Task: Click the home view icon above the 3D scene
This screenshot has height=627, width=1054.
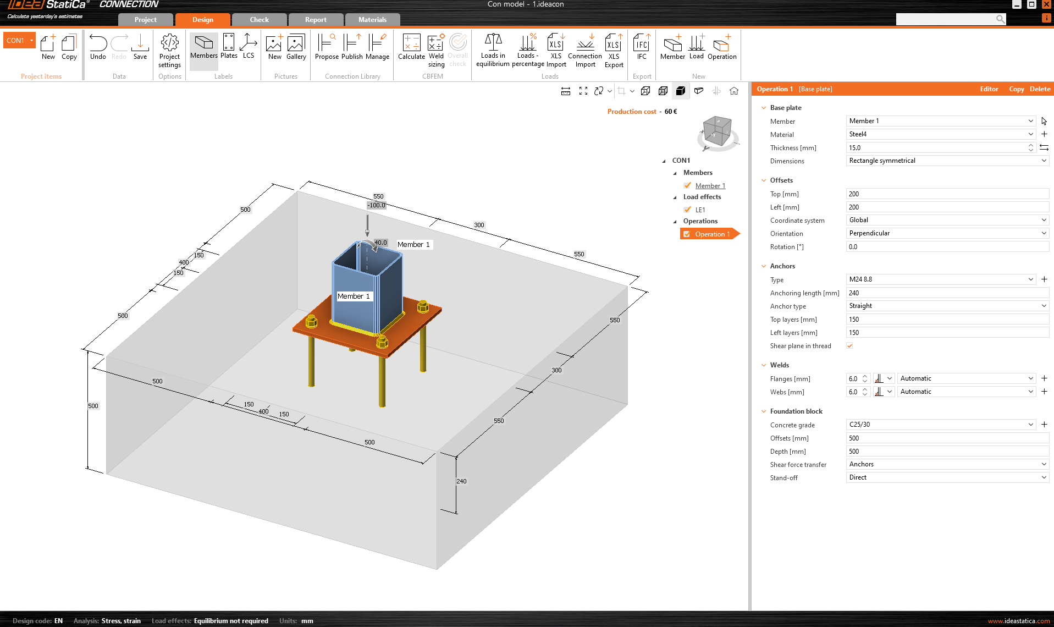Action: point(733,91)
